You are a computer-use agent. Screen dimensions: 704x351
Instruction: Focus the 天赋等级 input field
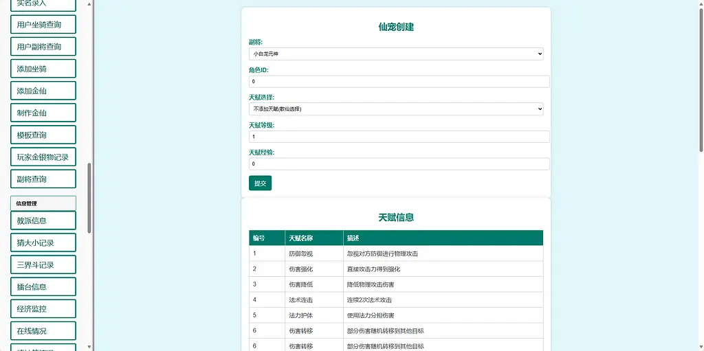pyautogui.click(x=399, y=137)
